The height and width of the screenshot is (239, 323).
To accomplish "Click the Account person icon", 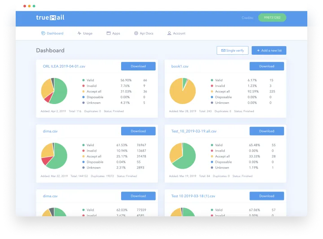I will coord(169,33).
